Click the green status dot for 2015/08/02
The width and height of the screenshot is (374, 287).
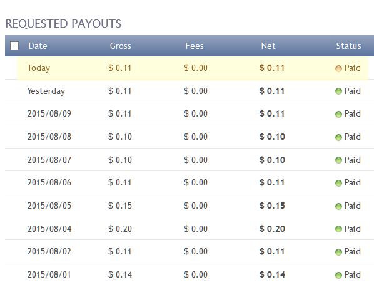tap(338, 252)
